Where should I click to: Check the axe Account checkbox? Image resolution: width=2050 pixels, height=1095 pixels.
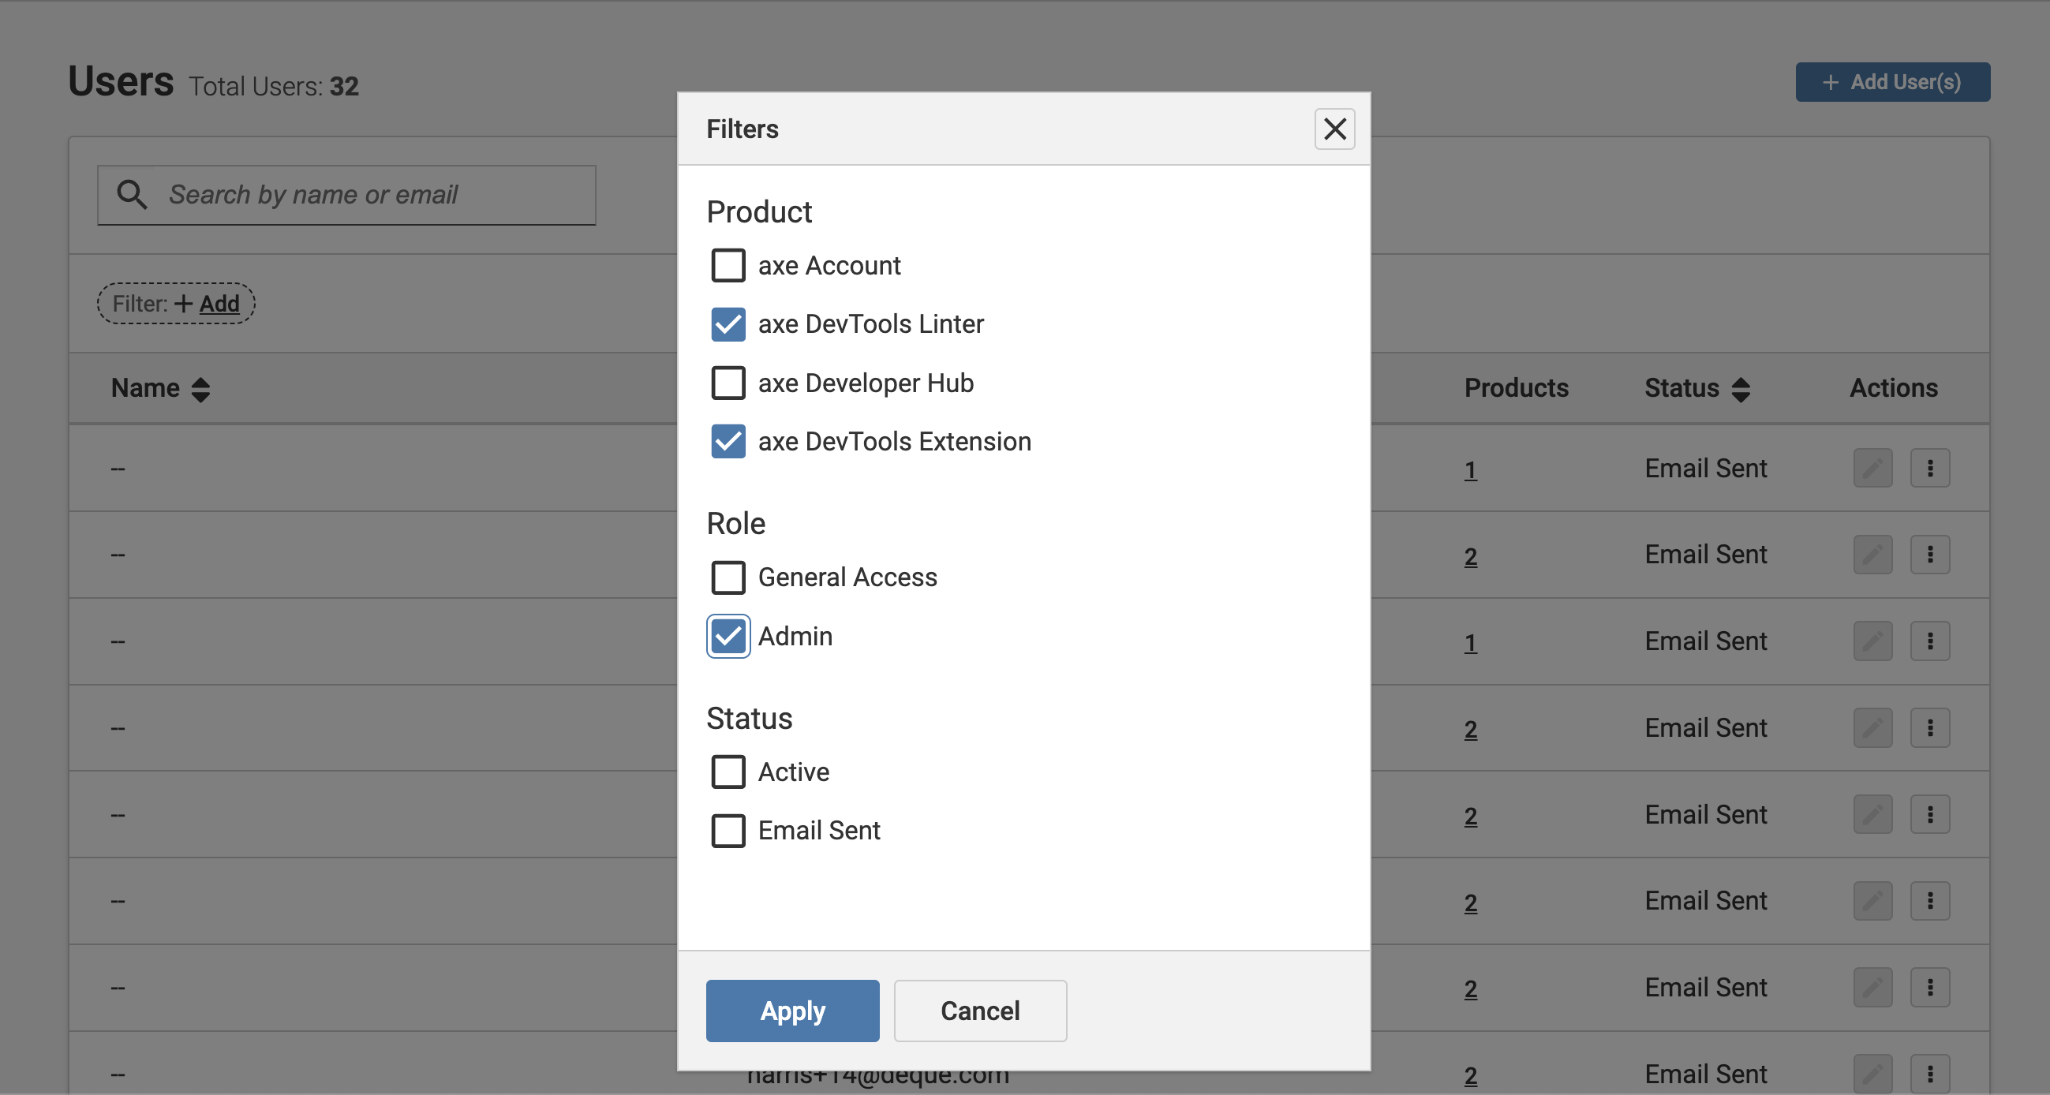728,266
